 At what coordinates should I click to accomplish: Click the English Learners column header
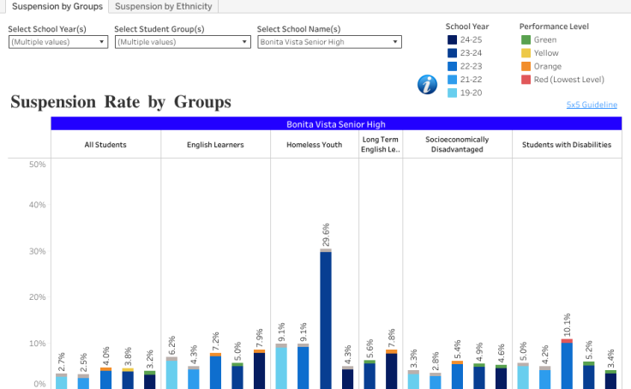point(215,145)
